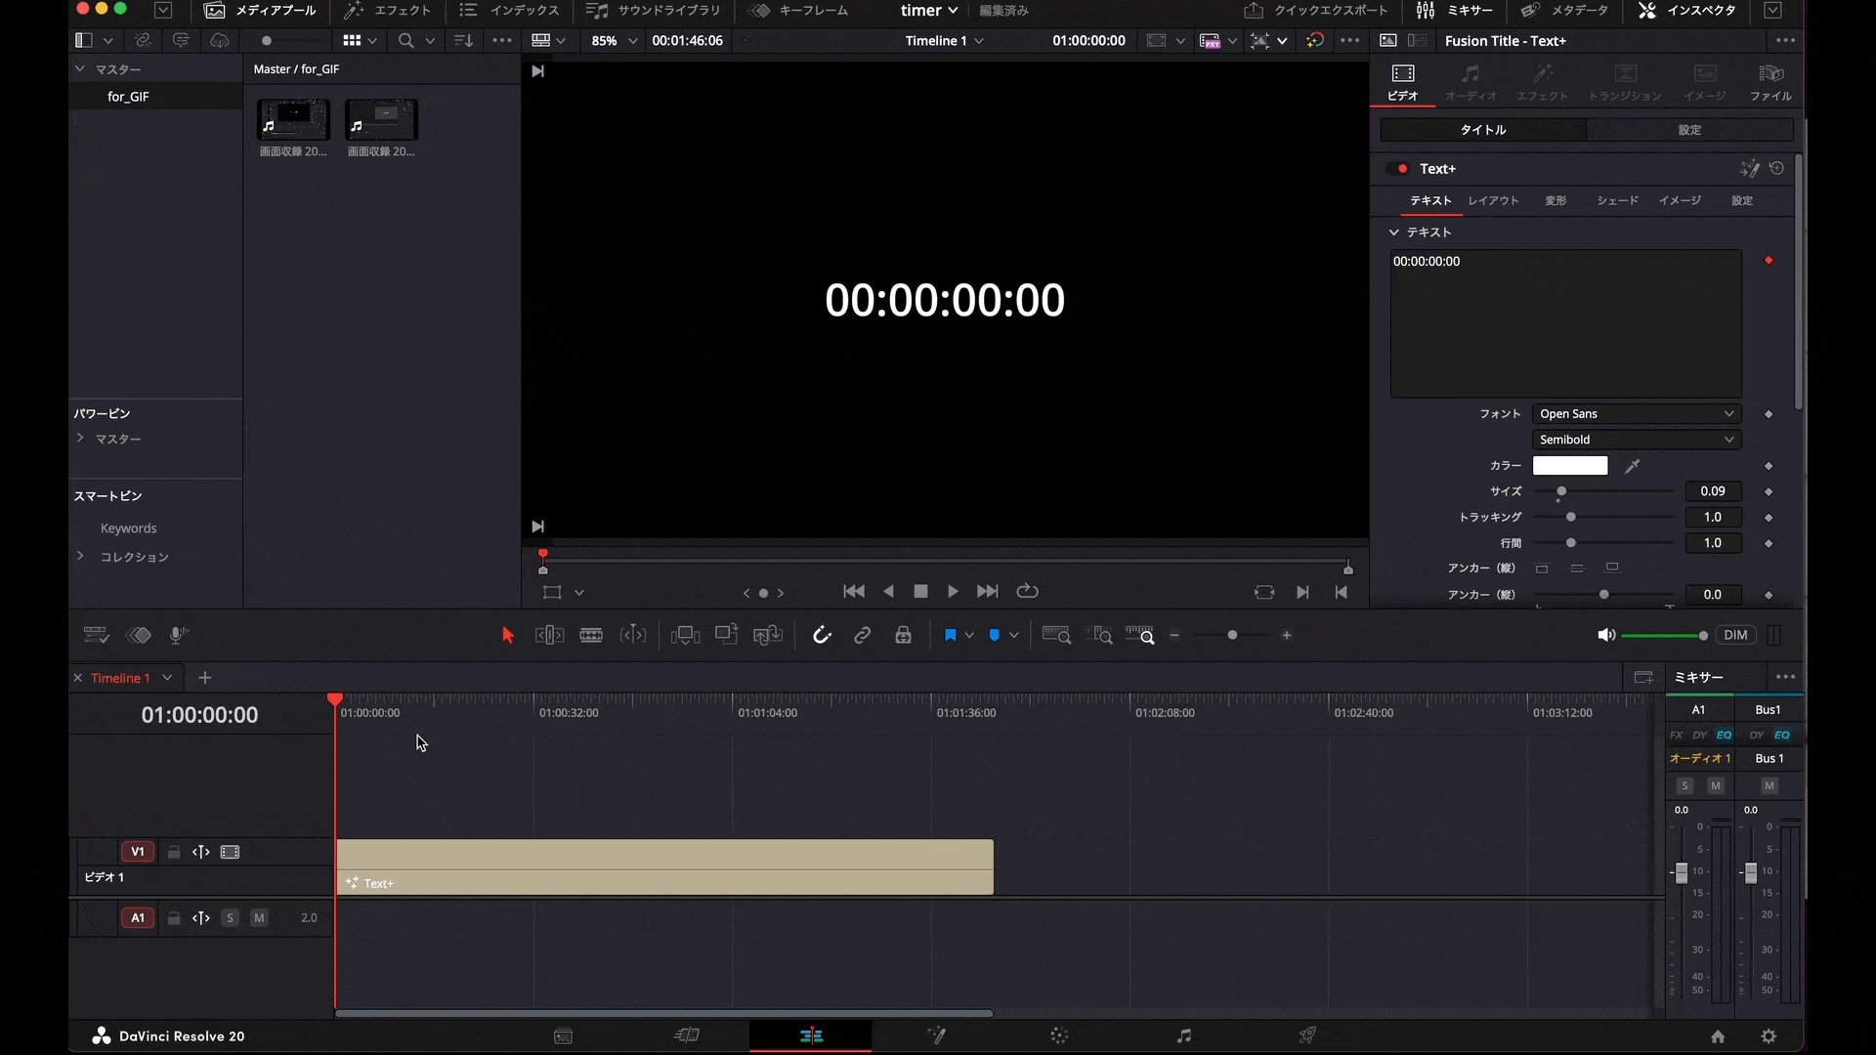Click the loop playback icon
This screenshot has height=1055, width=1876.
click(1027, 591)
